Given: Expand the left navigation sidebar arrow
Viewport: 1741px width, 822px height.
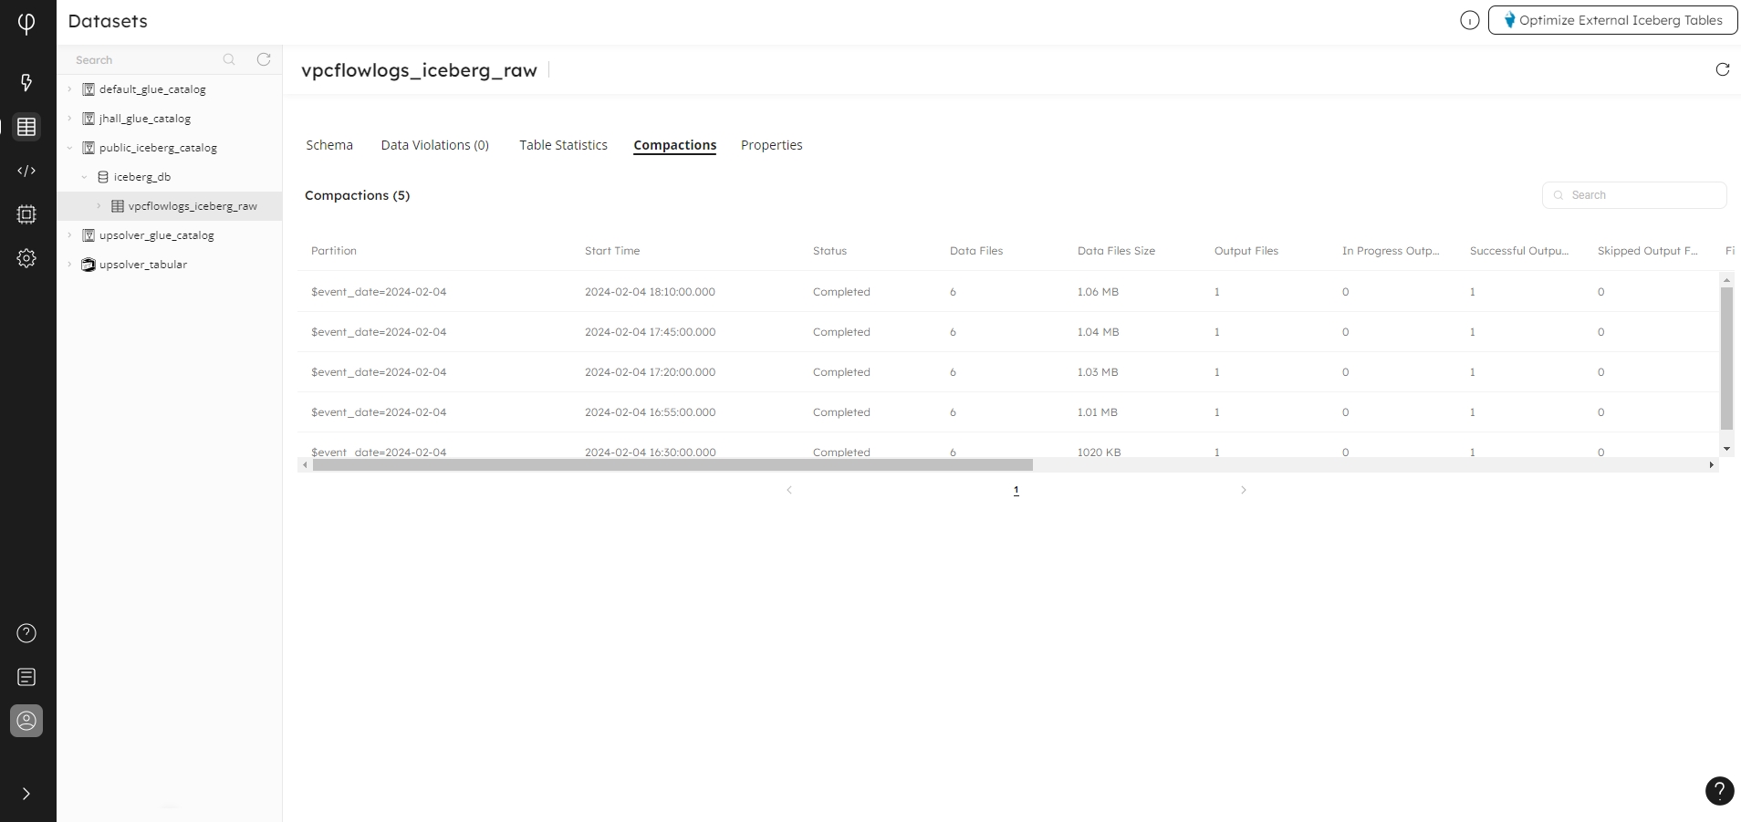Looking at the screenshot, I should (26, 794).
